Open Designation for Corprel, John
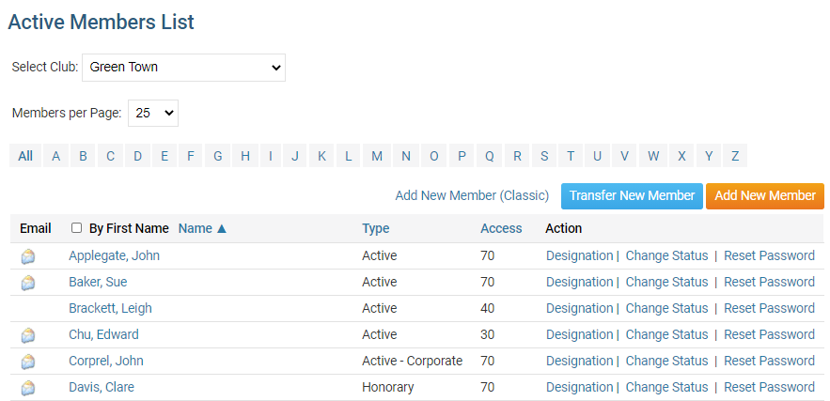 (579, 361)
